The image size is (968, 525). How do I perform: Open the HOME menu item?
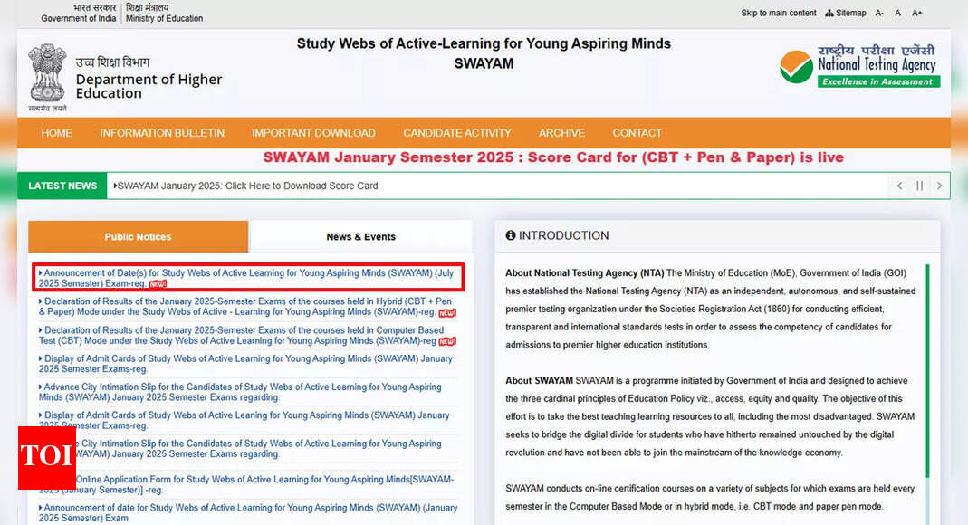57,133
